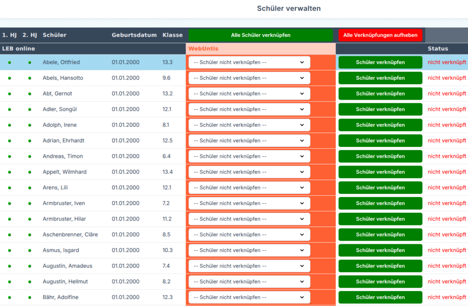Click 1. HJ dot for Bähr, Adolfine
Screen dimensions: 468x306
(x=10, y=297)
